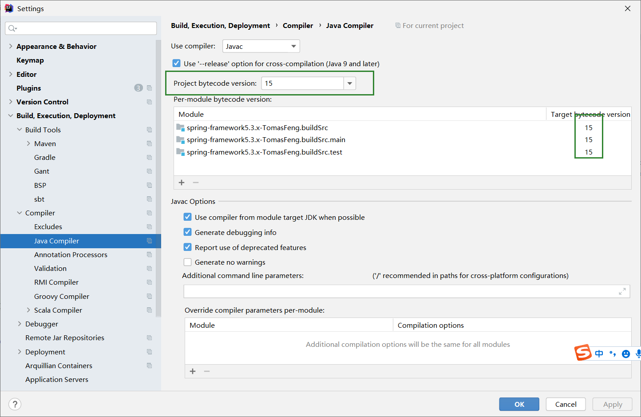Click the smiley emoji icon in IME toolbar

click(626, 354)
